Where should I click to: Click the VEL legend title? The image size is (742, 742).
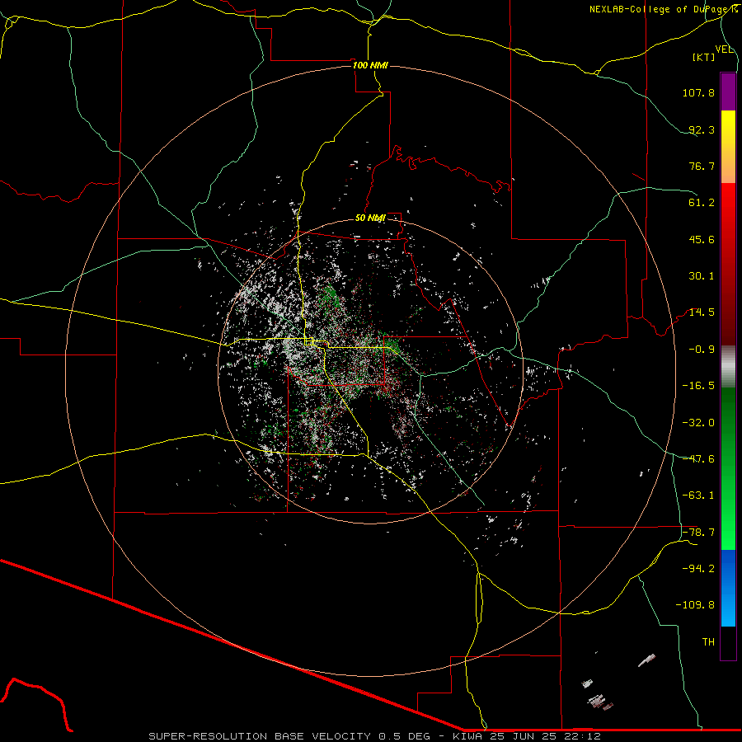click(x=724, y=49)
